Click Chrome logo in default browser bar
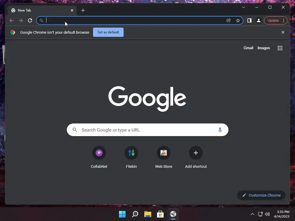This screenshot has width=295, height=221. [x=13, y=32]
